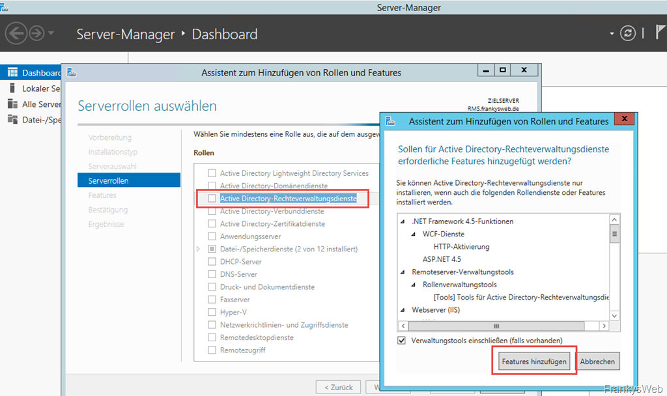Click the forward navigation arrow icon
The image size is (667, 396).
point(36,33)
